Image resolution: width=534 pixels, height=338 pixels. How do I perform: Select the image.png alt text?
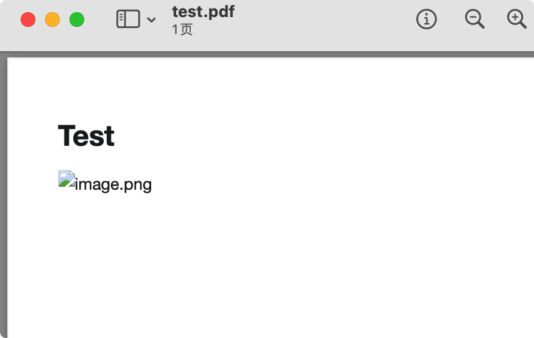click(113, 185)
